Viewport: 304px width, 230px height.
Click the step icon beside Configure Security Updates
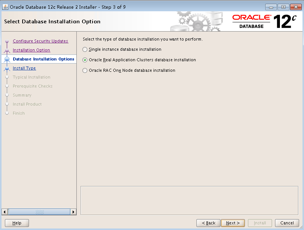pos(7,41)
